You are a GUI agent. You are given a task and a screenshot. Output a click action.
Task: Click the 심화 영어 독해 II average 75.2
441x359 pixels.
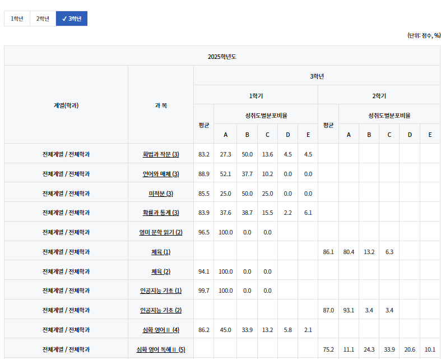pos(328,349)
